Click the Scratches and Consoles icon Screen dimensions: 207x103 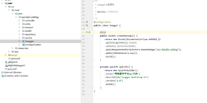(x=2, y=76)
